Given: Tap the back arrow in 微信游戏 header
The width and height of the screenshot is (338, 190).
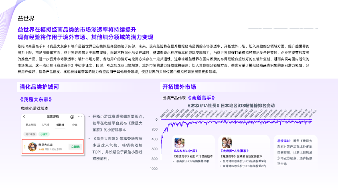Looking at the screenshot, I should (x=24, y=117).
